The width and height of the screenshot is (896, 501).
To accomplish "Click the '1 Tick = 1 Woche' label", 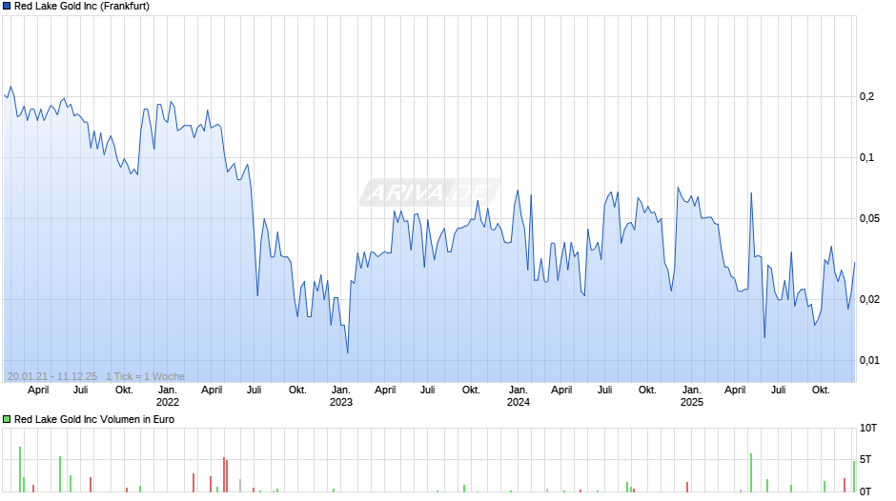I will click(145, 376).
